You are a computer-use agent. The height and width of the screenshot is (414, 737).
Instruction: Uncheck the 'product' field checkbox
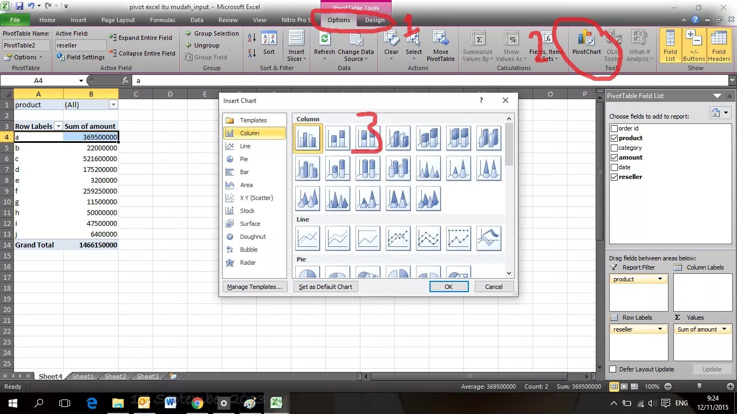point(614,138)
